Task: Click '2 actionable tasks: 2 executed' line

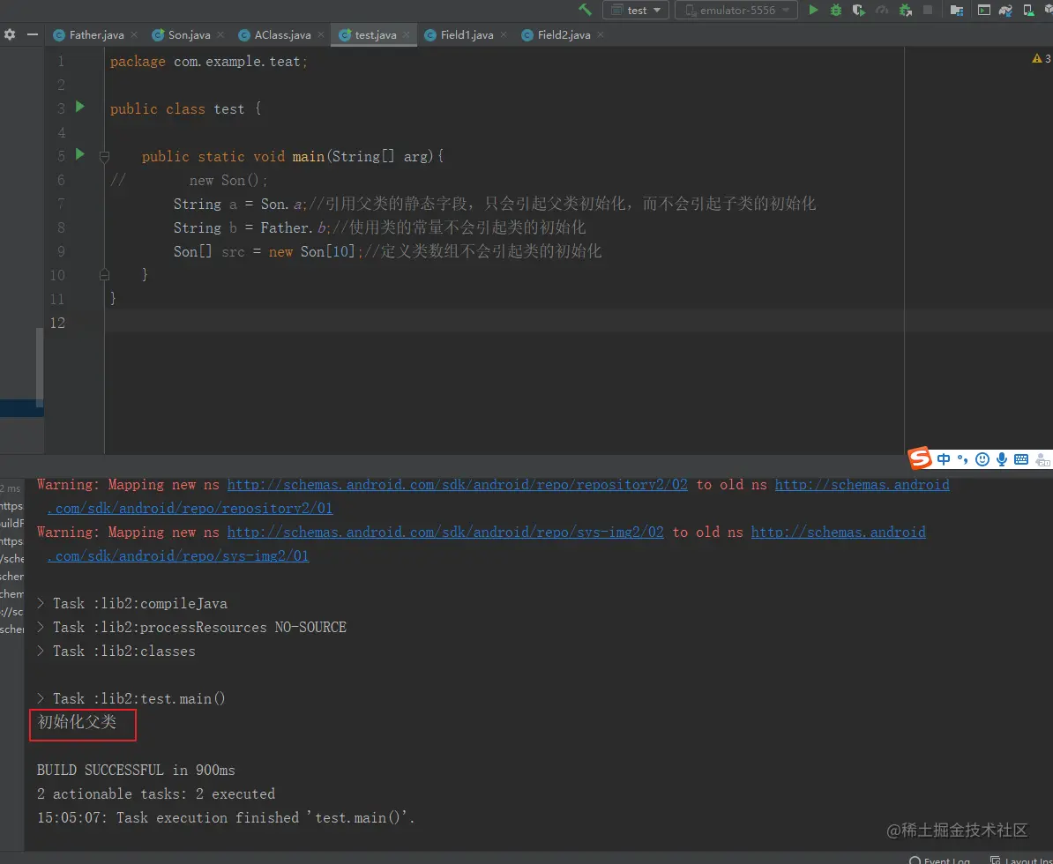Action: point(156,794)
